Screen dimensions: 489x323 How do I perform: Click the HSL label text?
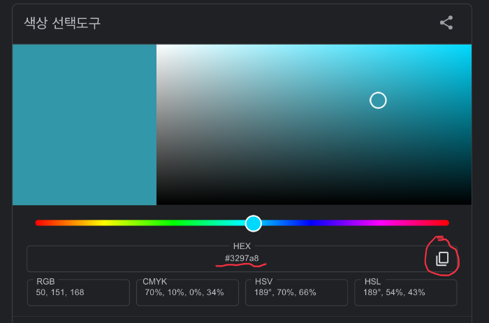click(372, 282)
